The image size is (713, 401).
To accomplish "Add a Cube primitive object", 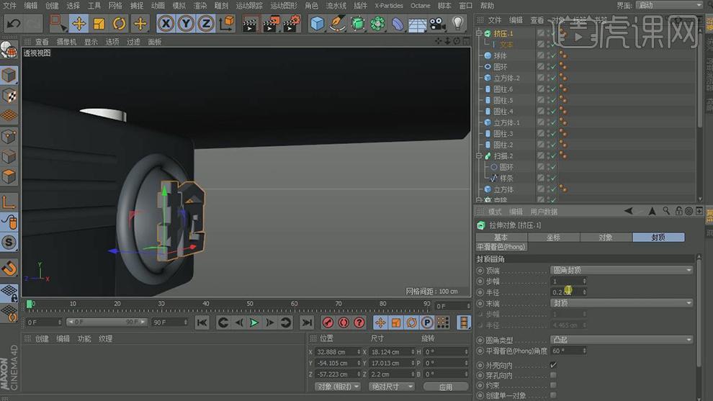I will pos(317,23).
